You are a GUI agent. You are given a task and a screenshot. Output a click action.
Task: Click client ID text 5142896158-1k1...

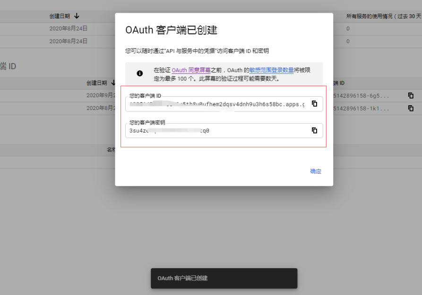(x=361, y=109)
